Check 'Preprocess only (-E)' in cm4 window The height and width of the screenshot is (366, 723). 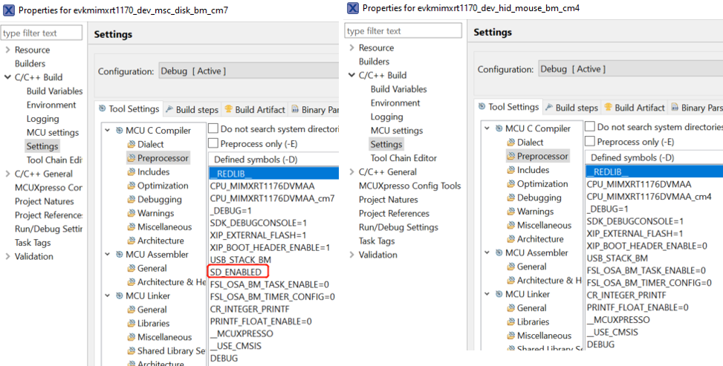(x=590, y=141)
